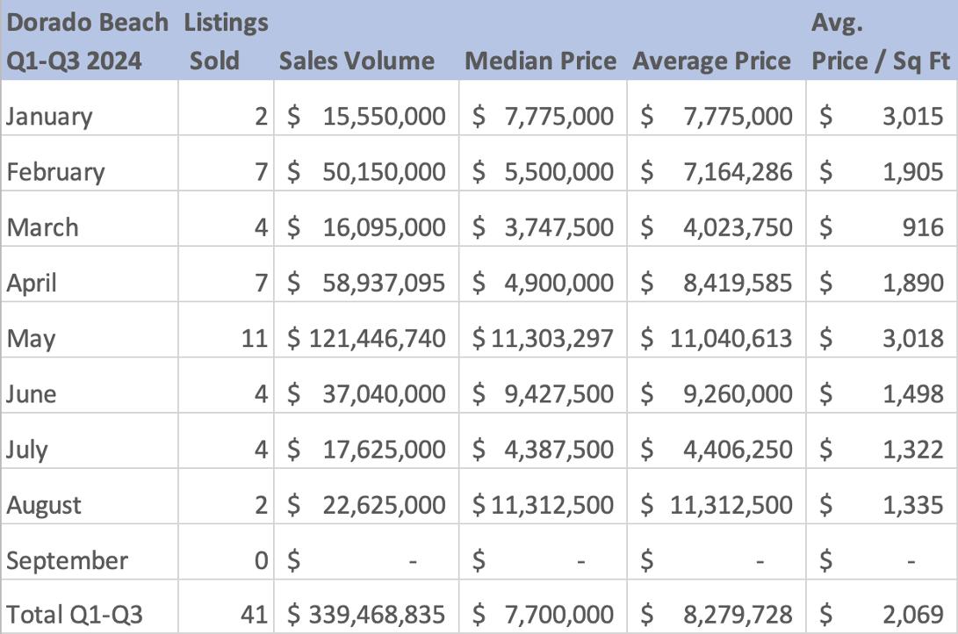Click the Dorado Beach Q1-Q3 2024 header
Screen dimensions: 958x634
click(x=86, y=41)
